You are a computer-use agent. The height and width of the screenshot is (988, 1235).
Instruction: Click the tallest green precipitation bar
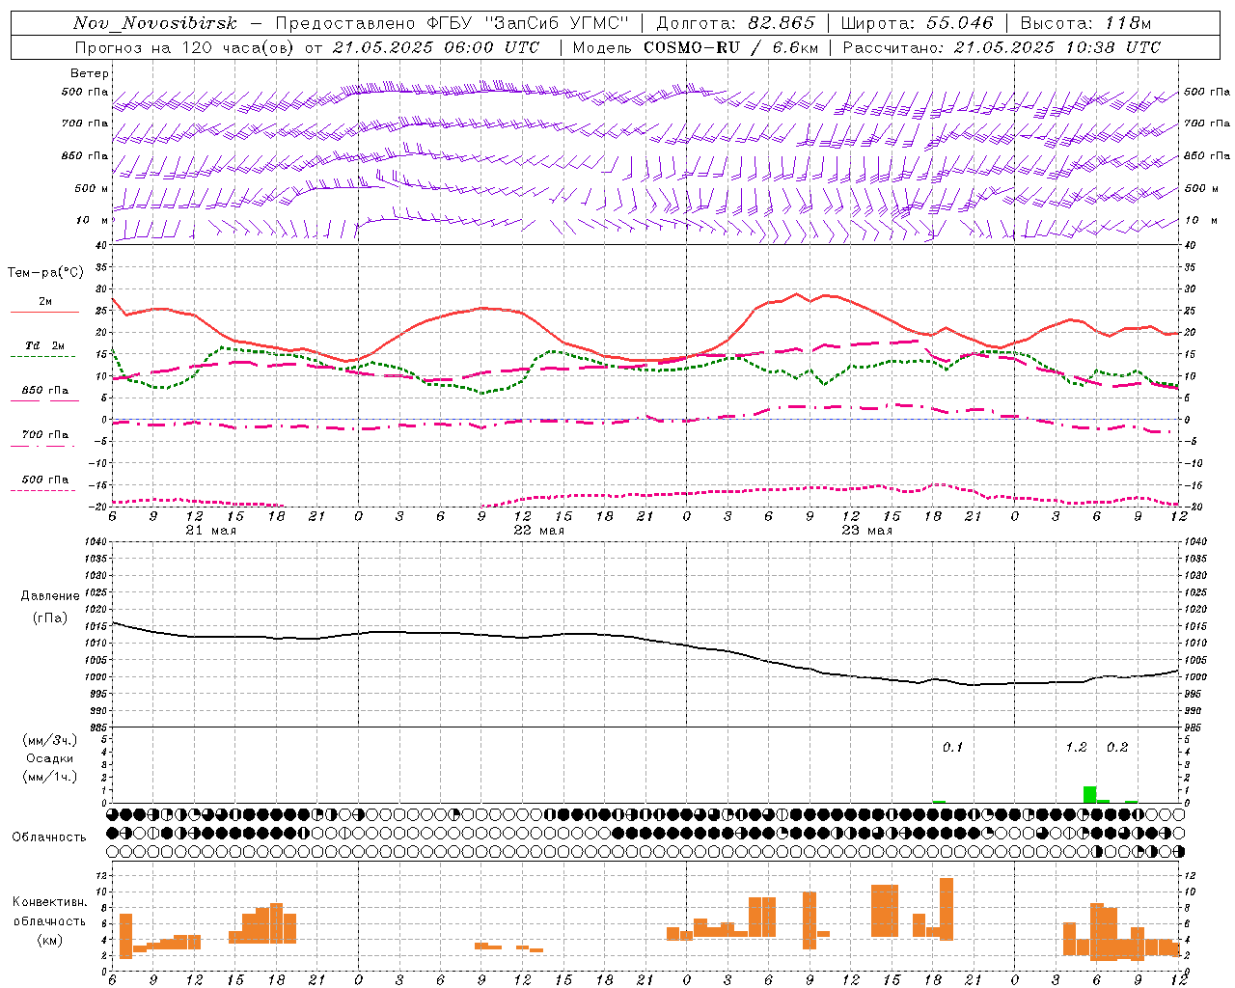click(x=1089, y=794)
